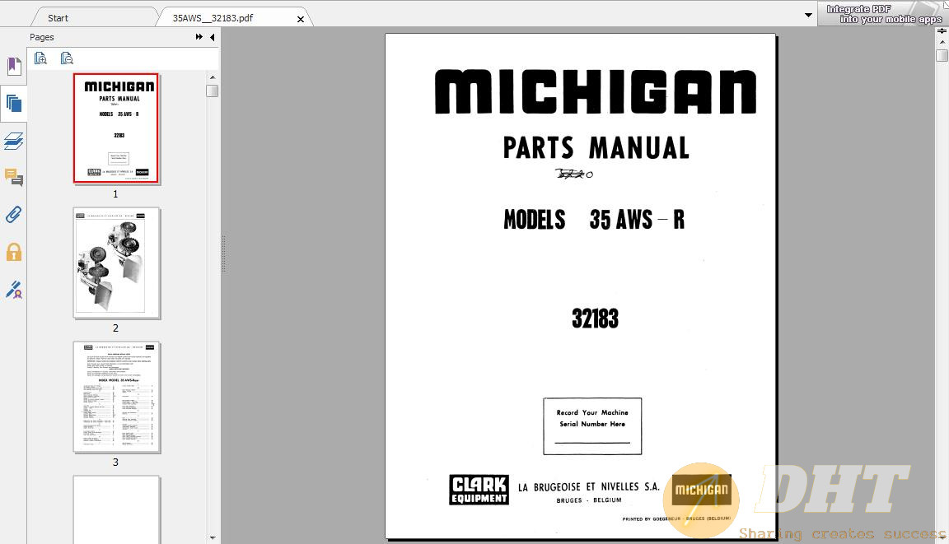The width and height of the screenshot is (949, 544).
Task: Click the 32183 number on the page
Action: (x=595, y=318)
